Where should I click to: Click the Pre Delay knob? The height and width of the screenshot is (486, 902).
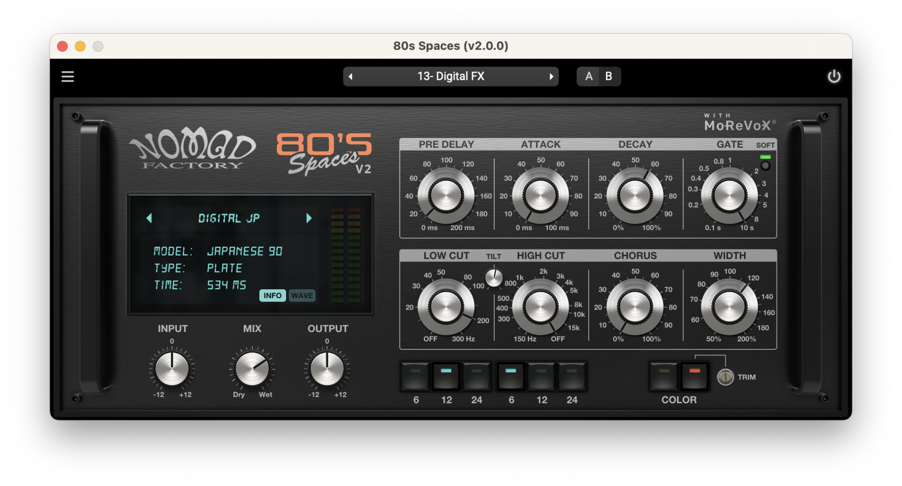pyautogui.click(x=445, y=195)
